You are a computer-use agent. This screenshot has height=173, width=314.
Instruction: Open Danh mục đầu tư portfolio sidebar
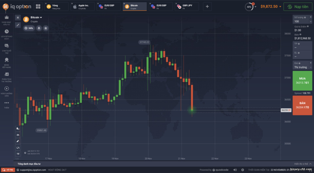coord(7,20)
